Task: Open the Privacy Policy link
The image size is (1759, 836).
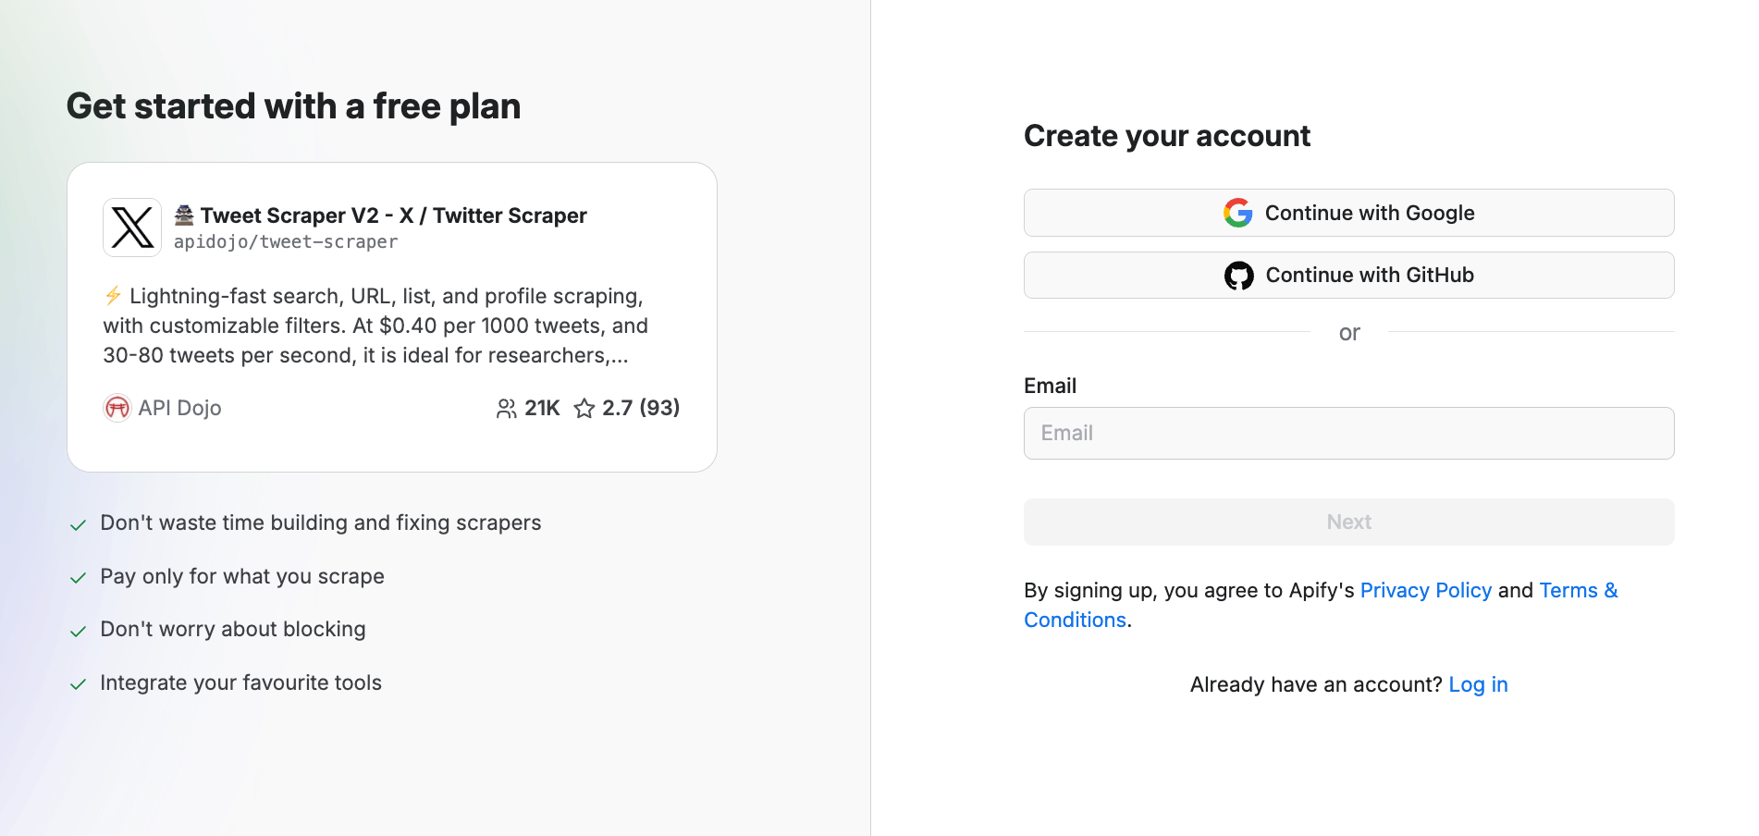Action: click(1425, 591)
